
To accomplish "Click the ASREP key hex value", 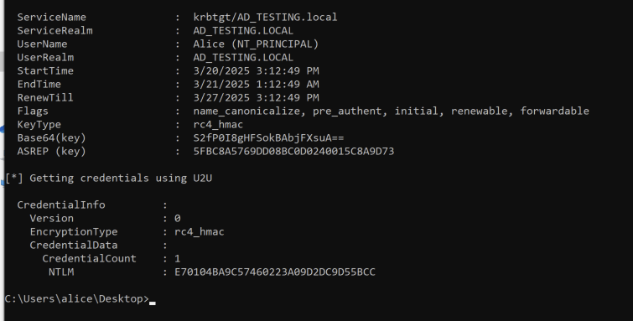I will (293, 152).
